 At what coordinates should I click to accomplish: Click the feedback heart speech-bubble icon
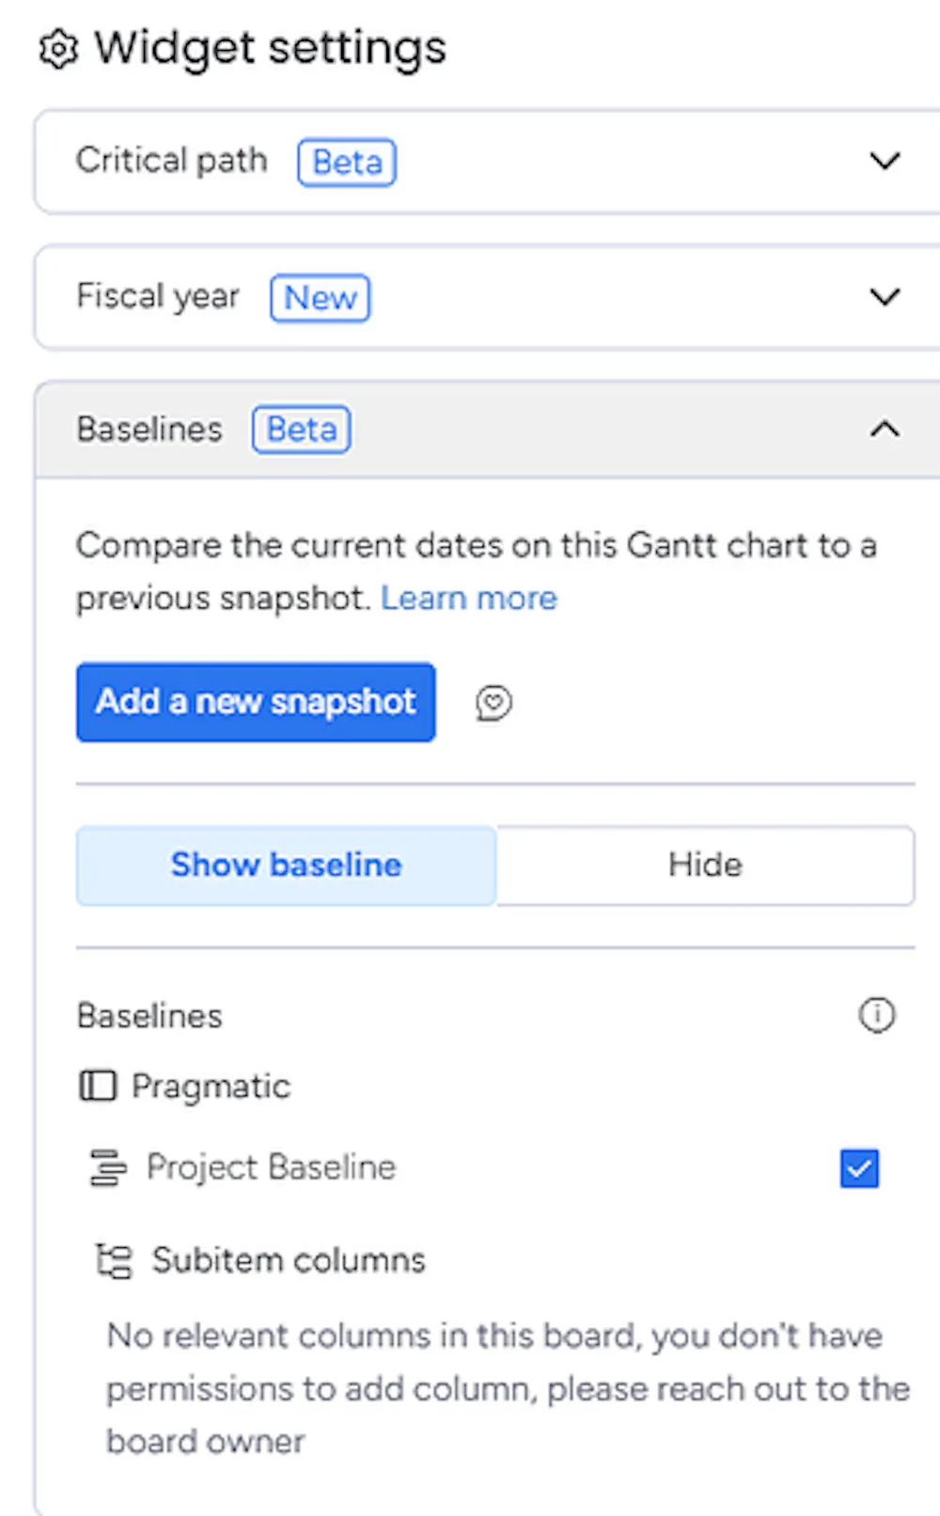tap(493, 702)
